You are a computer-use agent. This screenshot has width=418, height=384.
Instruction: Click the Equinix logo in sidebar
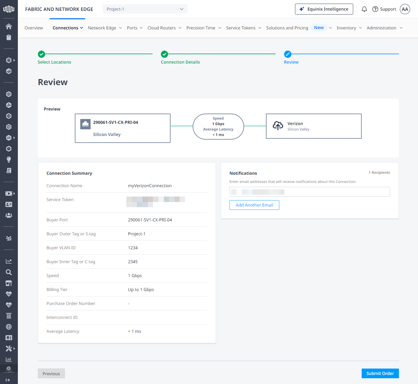tap(9, 9)
